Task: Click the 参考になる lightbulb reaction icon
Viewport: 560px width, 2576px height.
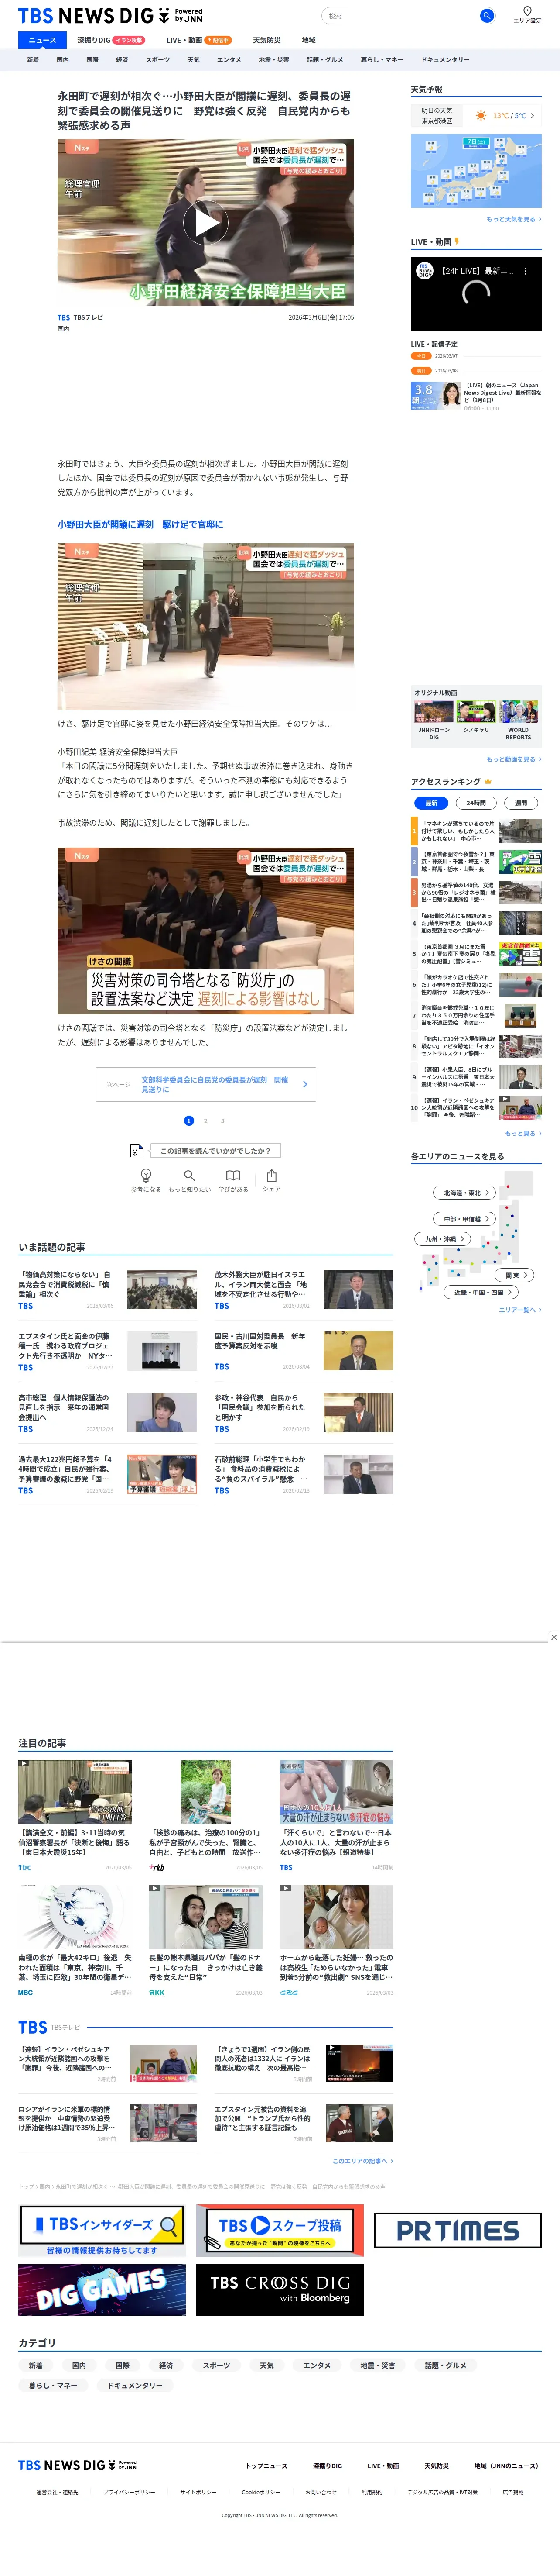Action: (x=146, y=1175)
